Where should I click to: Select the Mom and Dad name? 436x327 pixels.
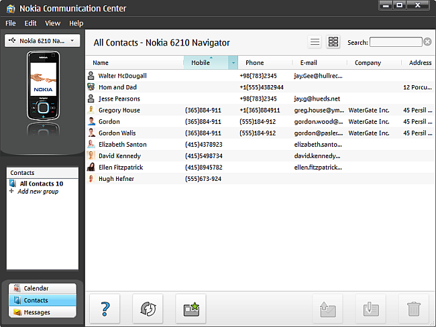pos(117,87)
